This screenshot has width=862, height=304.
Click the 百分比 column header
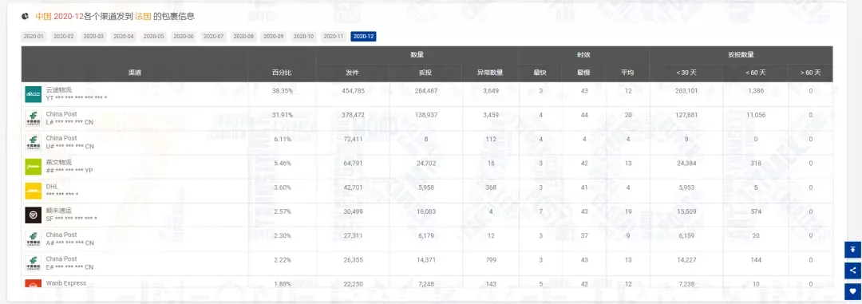coord(282,73)
